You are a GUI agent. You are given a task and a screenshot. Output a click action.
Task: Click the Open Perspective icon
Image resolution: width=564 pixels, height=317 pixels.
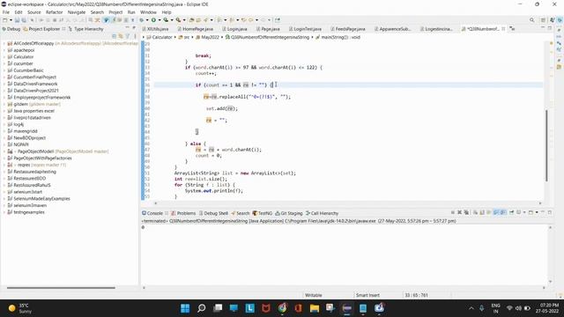(544, 20)
